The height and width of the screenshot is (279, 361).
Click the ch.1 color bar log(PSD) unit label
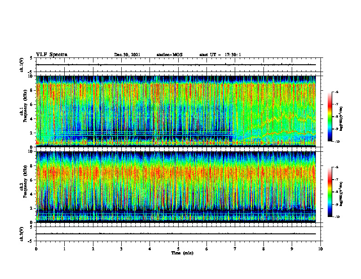point(342,119)
